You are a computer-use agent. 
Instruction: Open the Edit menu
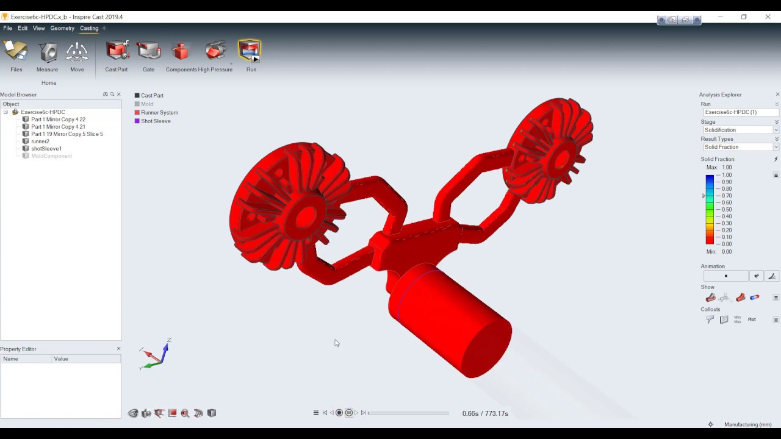23,28
